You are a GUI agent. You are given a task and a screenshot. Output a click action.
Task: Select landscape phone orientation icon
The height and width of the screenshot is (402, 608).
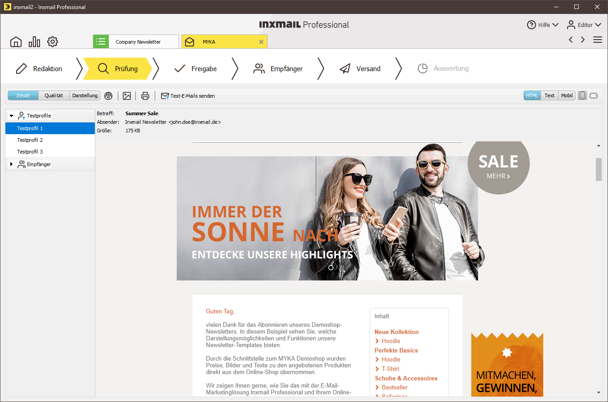click(594, 95)
